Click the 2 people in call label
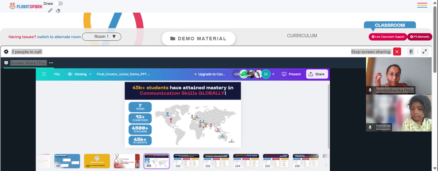The width and height of the screenshot is (438, 171). point(27,52)
